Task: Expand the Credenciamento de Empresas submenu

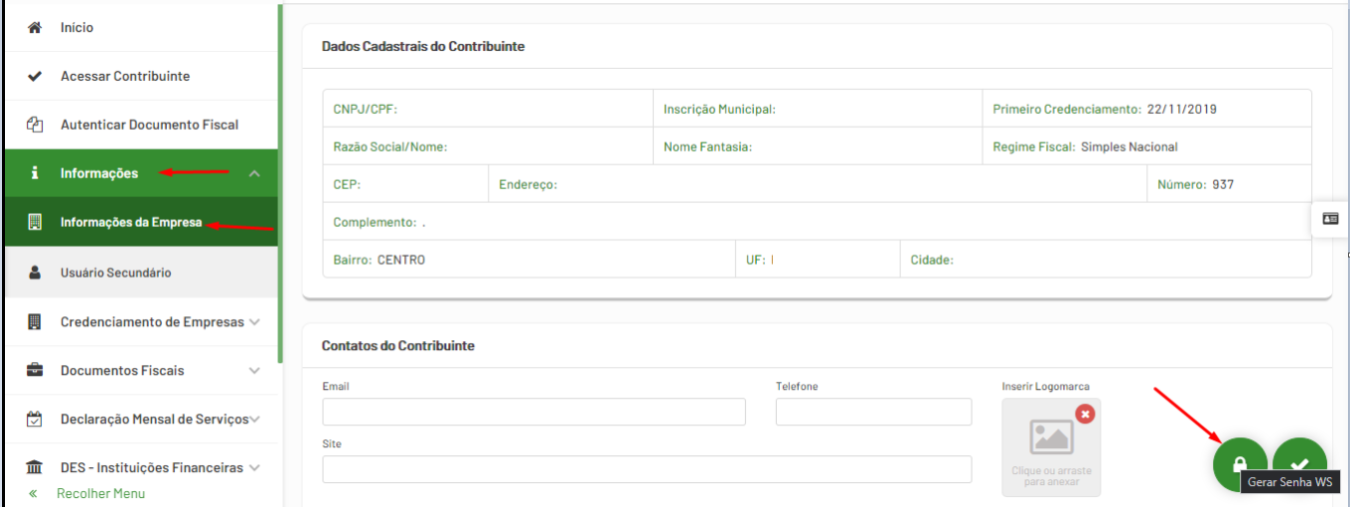Action: (x=255, y=322)
